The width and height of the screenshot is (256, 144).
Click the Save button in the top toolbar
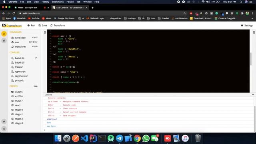pyautogui.click(x=43, y=26)
